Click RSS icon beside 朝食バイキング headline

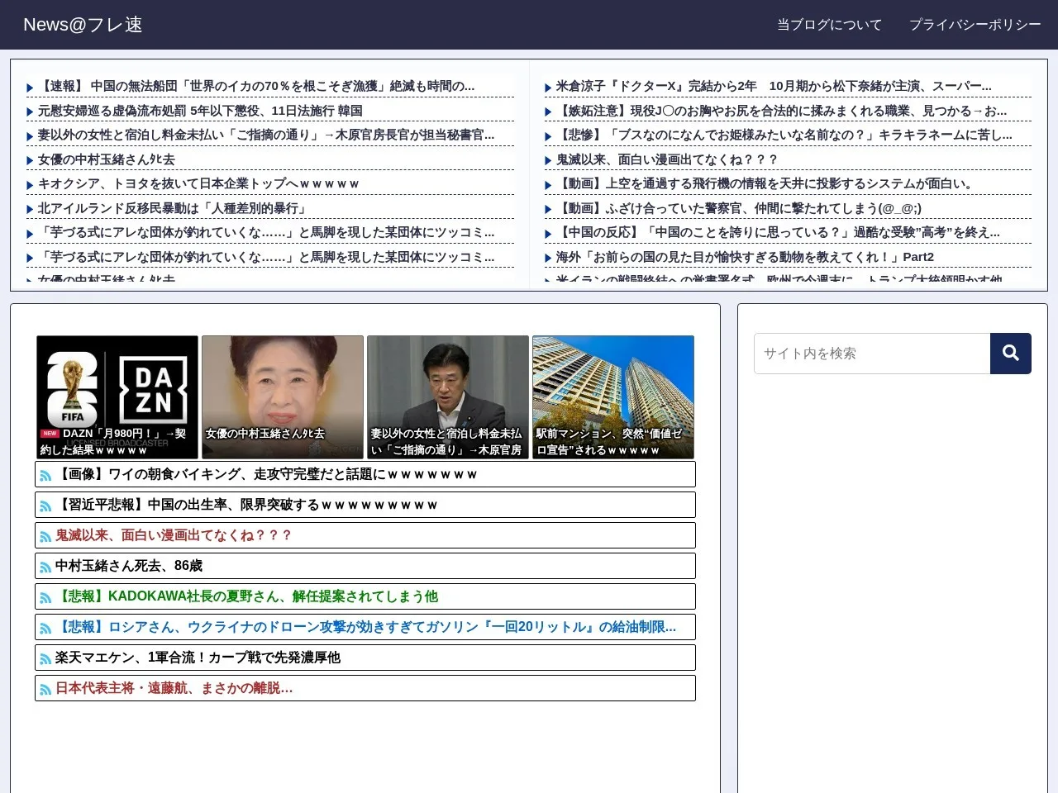click(46, 476)
